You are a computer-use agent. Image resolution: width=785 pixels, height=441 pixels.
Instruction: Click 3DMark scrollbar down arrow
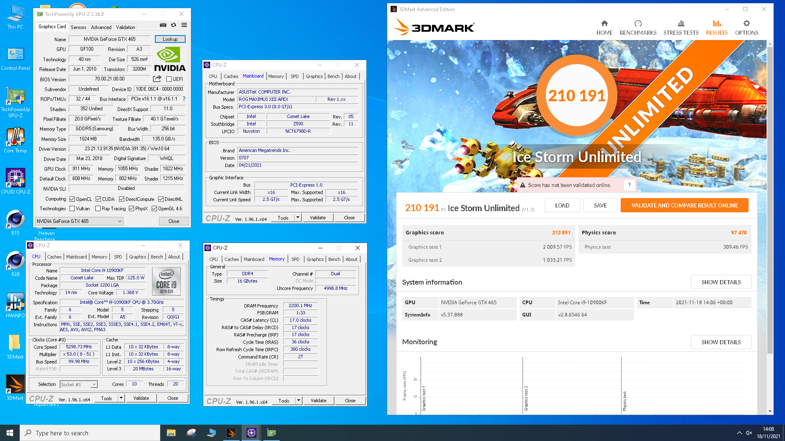[x=770, y=411]
